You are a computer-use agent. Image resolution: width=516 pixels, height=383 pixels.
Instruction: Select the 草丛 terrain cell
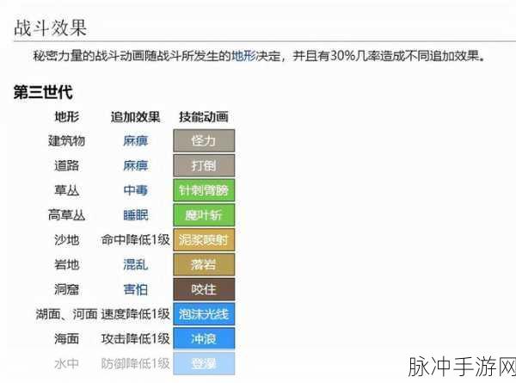pyautogui.click(x=67, y=190)
